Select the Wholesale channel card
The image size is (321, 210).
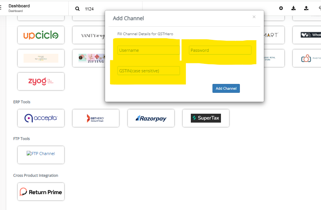click(x=307, y=35)
